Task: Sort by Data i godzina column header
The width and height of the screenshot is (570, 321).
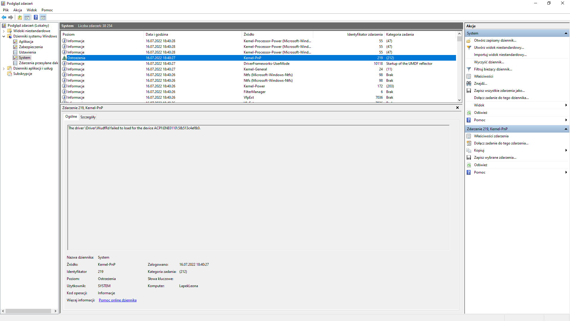Action: coord(193,34)
